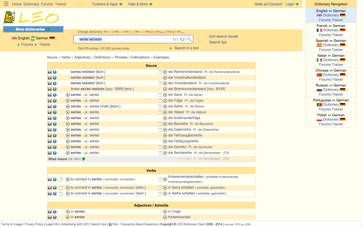Open inflection table for 'der Vorwiderstand'
The image size is (363, 227).
(x=160, y=83)
